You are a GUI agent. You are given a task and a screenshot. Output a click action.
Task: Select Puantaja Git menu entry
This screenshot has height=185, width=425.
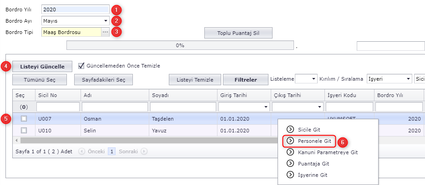(313, 164)
